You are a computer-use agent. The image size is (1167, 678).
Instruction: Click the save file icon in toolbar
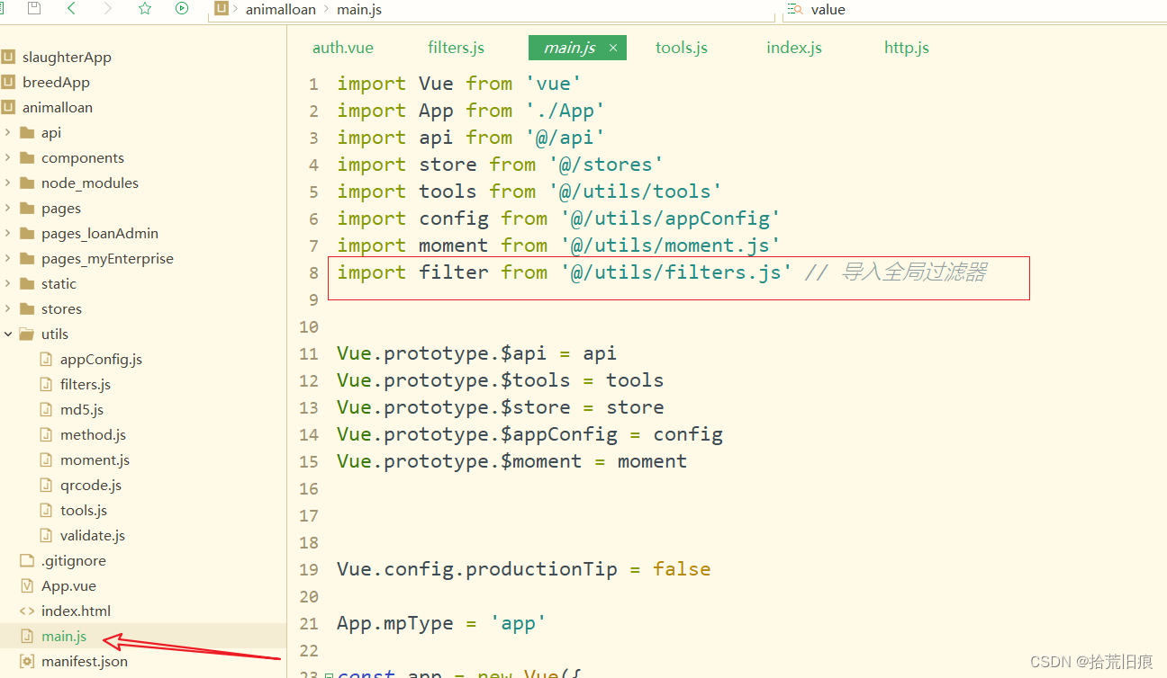[34, 9]
